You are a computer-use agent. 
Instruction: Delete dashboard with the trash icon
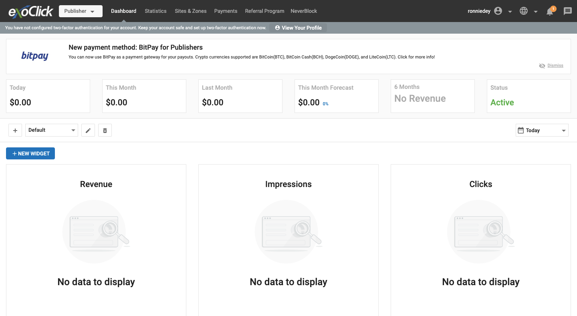tap(105, 130)
